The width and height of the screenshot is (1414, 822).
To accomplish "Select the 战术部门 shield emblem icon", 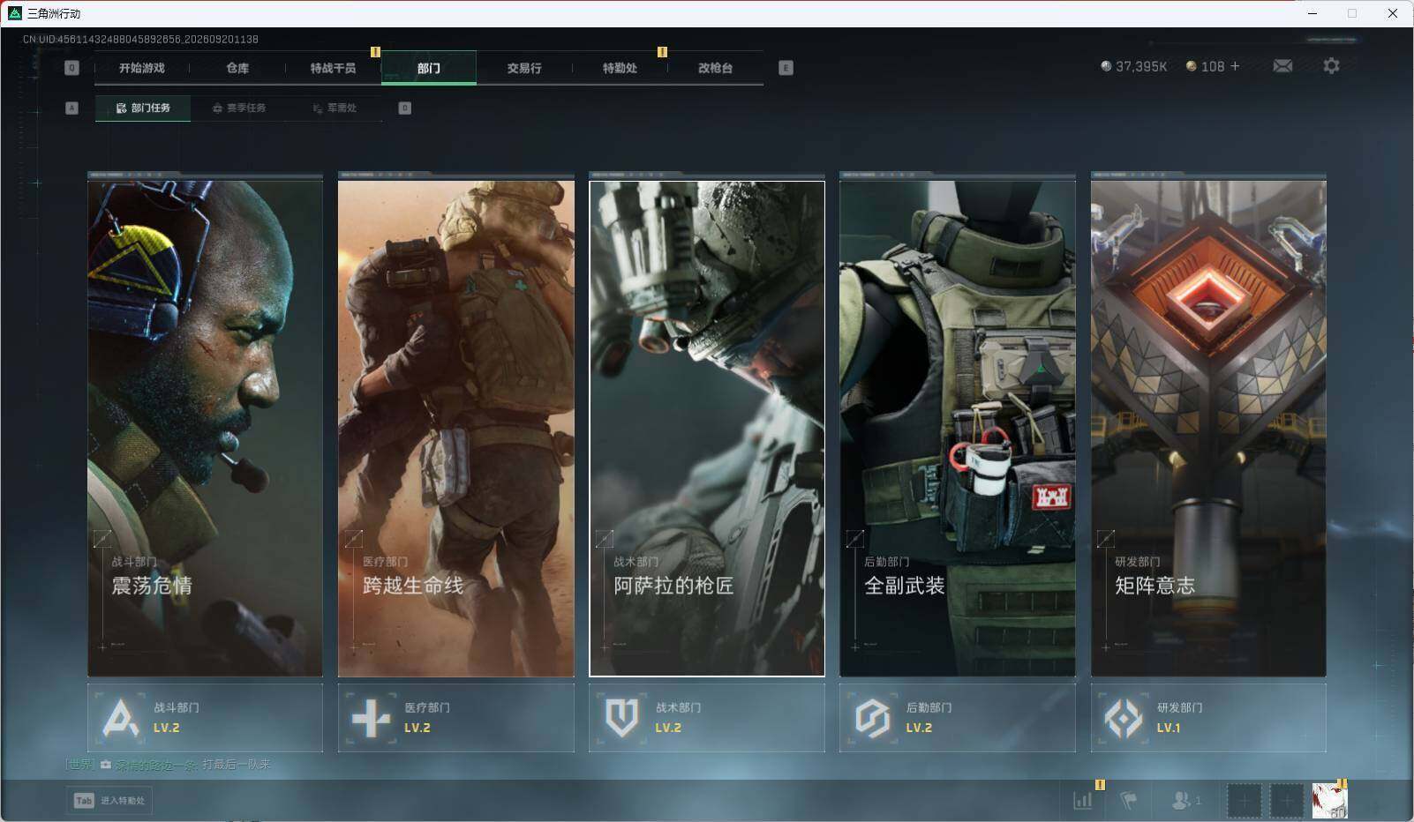I will coord(621,718).
